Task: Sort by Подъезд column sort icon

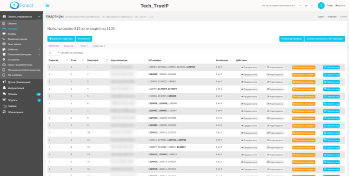Action: coord(67,60)
